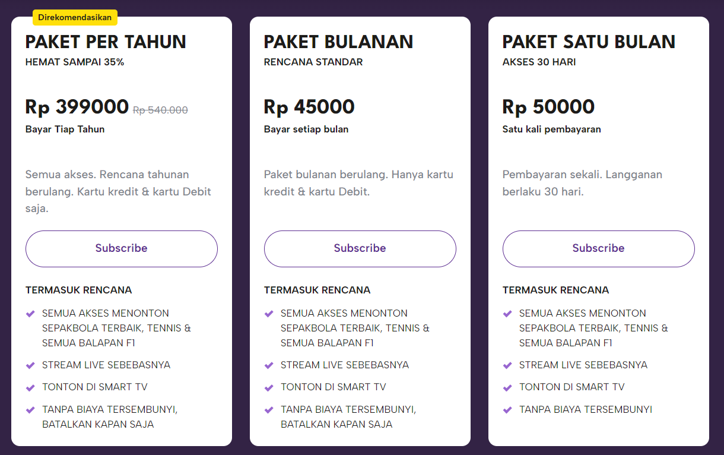Subscribe to the Paket Per Tahun plan
The image size is (724, 455).
coord(121,248)
